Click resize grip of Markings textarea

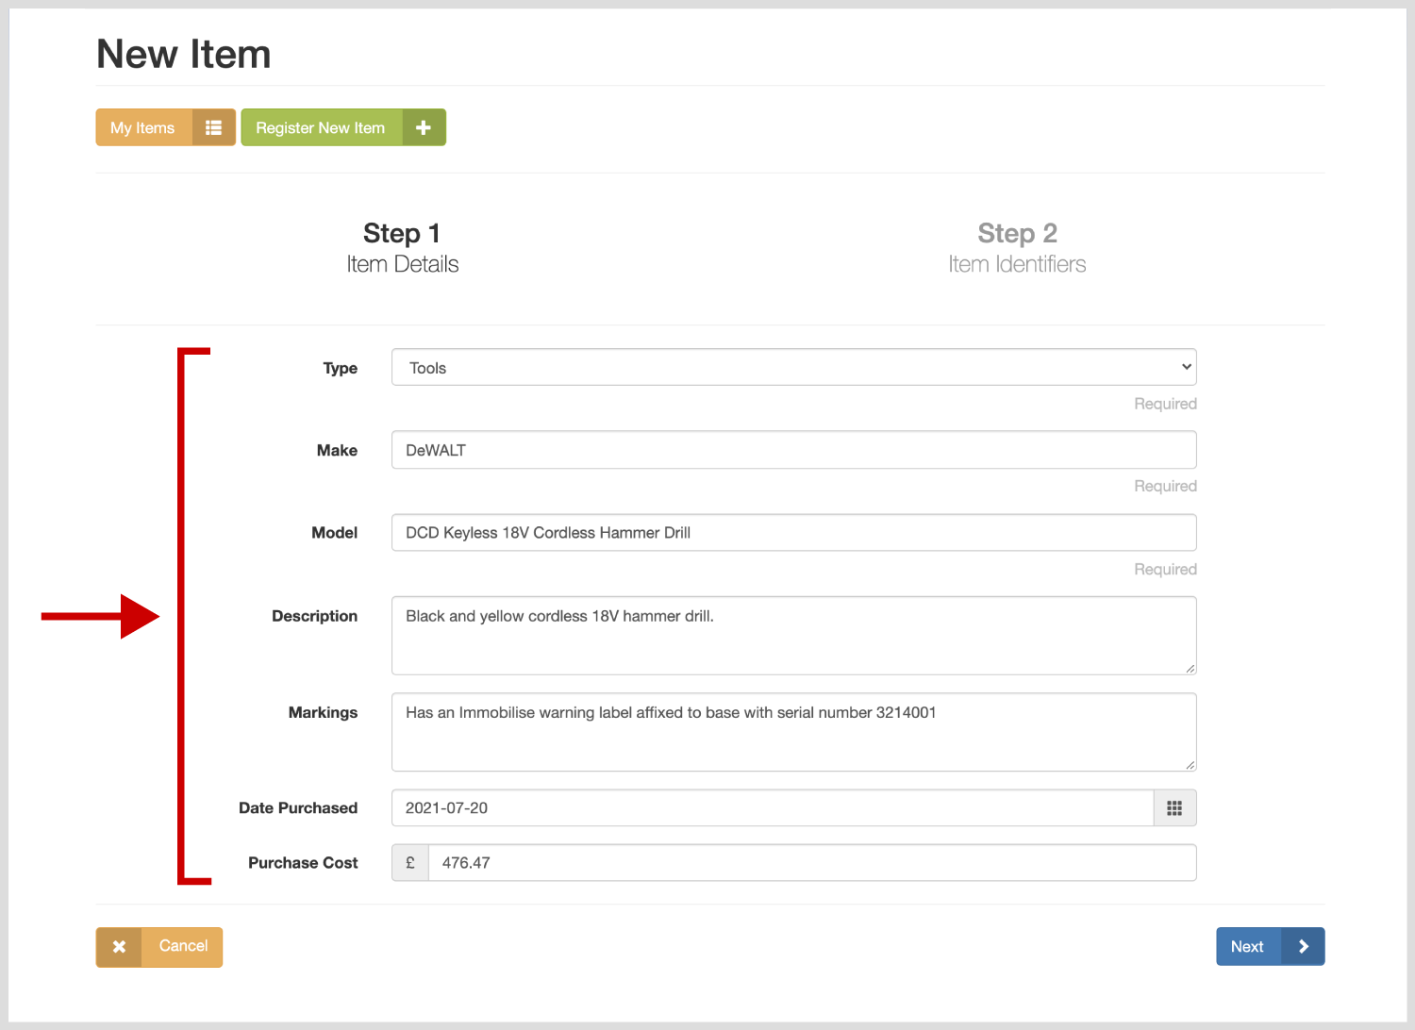coord(1190,765)
